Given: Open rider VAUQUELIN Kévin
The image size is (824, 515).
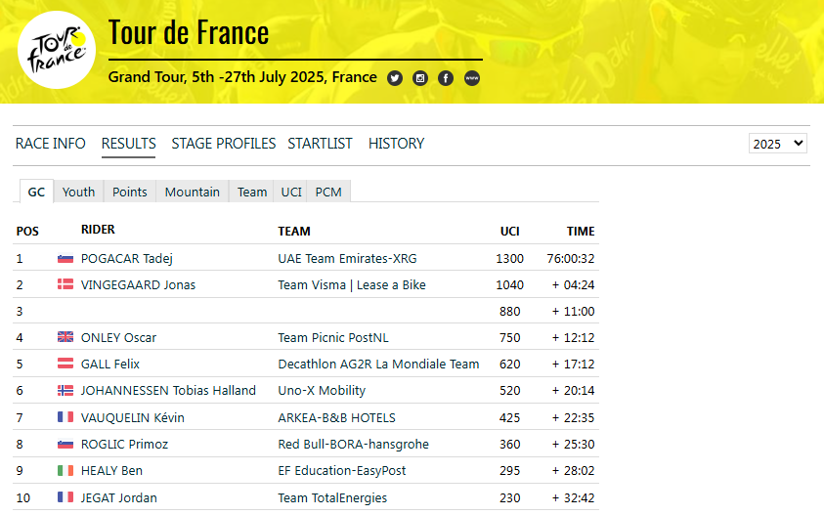Looking at the screenshot, I should click(x=133, y=418).
